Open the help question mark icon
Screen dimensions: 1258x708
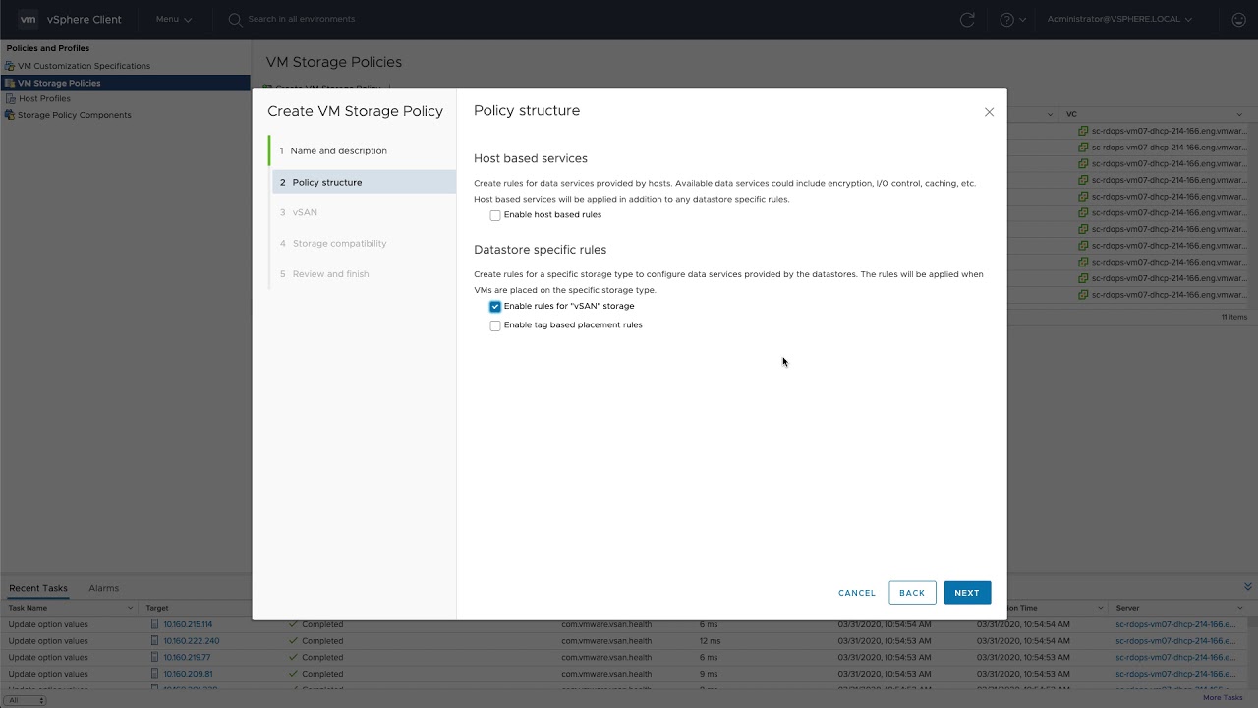tap(1006, 20)
